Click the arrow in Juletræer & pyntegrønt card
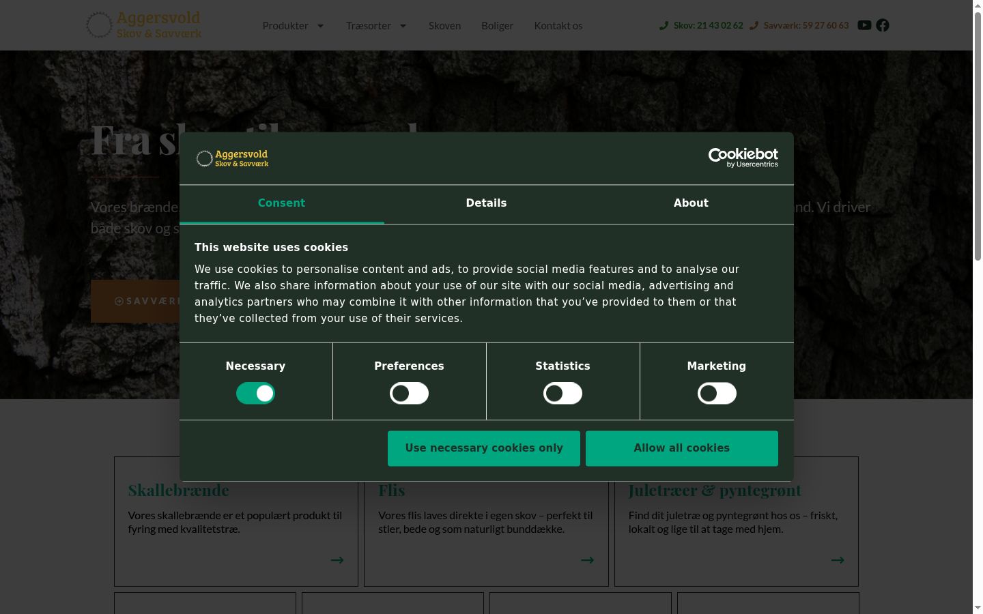Viewport: 983px width, 614px height. point(838,560)
